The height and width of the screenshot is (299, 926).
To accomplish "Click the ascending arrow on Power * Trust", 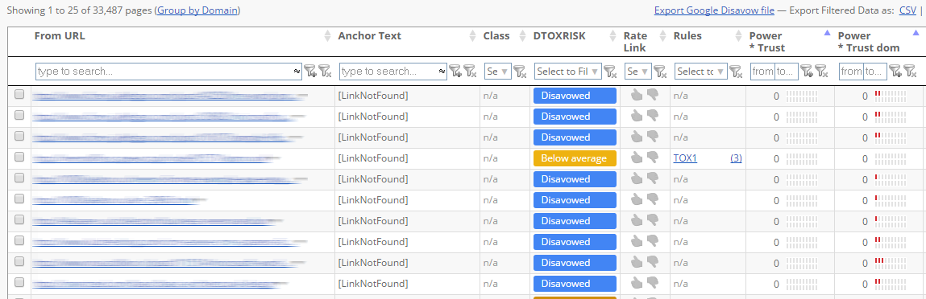I will click(x=828, y=33).
